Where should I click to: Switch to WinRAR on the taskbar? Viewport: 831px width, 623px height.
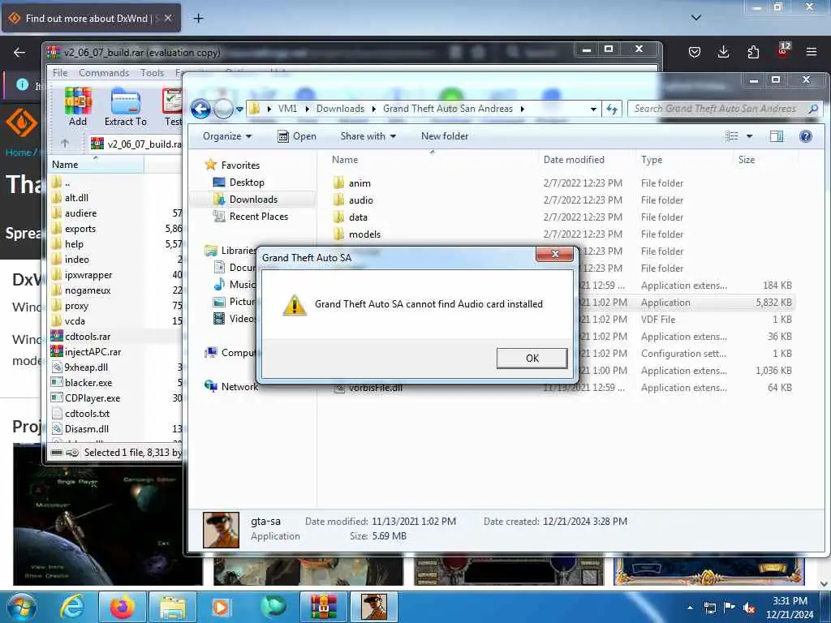pos(323,607)
